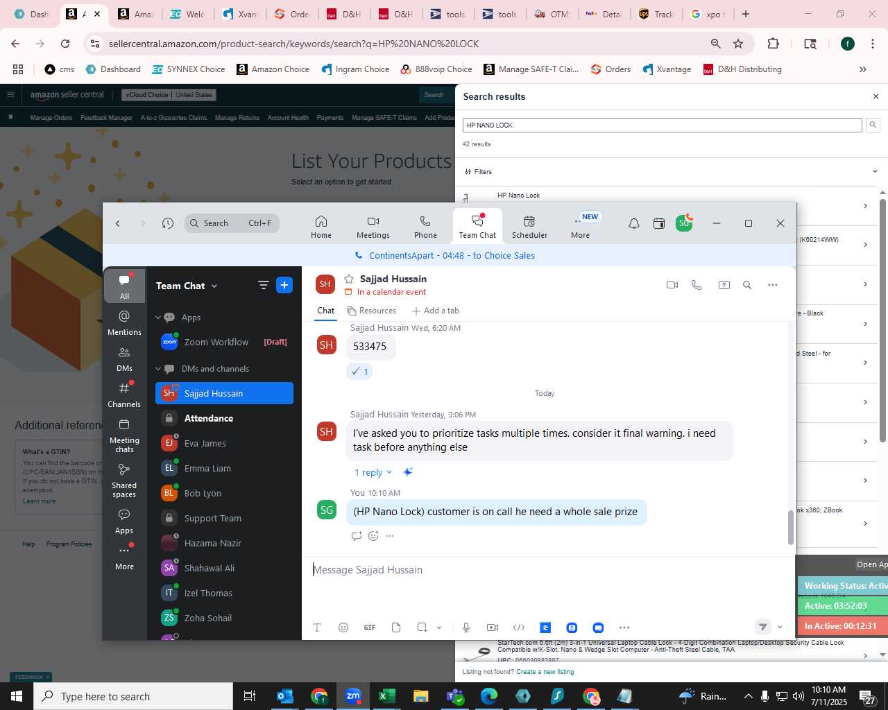Open Zoom history clock icon

[x=167, y=223]
